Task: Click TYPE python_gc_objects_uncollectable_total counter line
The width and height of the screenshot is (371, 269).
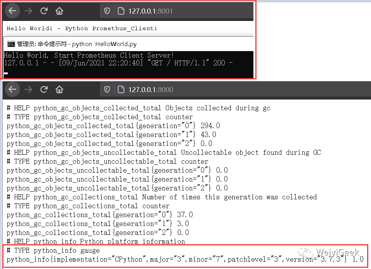Action: point(107,162)
